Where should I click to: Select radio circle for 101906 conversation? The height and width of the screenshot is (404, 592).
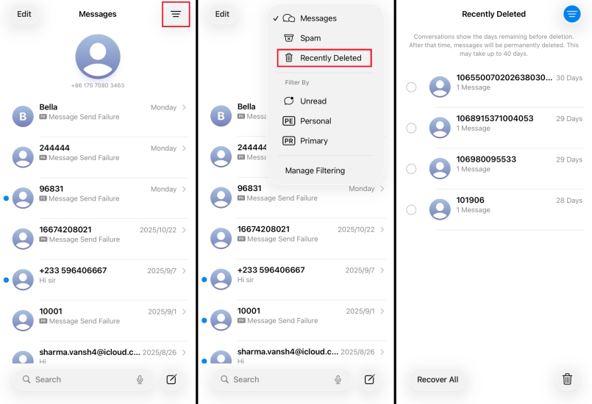(411, 210)
